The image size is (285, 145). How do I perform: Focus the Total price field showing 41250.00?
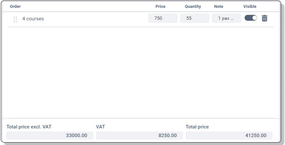(229, 136)
